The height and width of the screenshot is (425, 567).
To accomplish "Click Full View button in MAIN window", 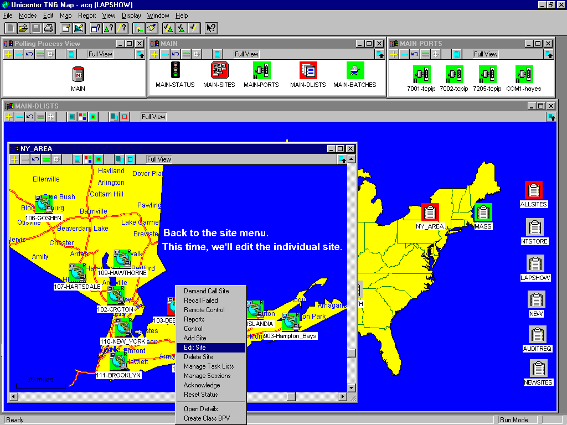I will tap(246, 54).
